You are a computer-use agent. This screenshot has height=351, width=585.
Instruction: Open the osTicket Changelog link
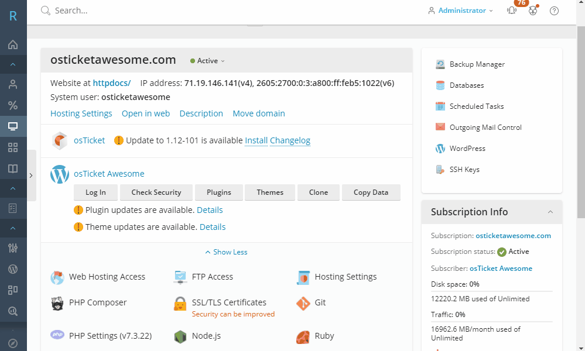pyautogui.click(x=290, y=140)
